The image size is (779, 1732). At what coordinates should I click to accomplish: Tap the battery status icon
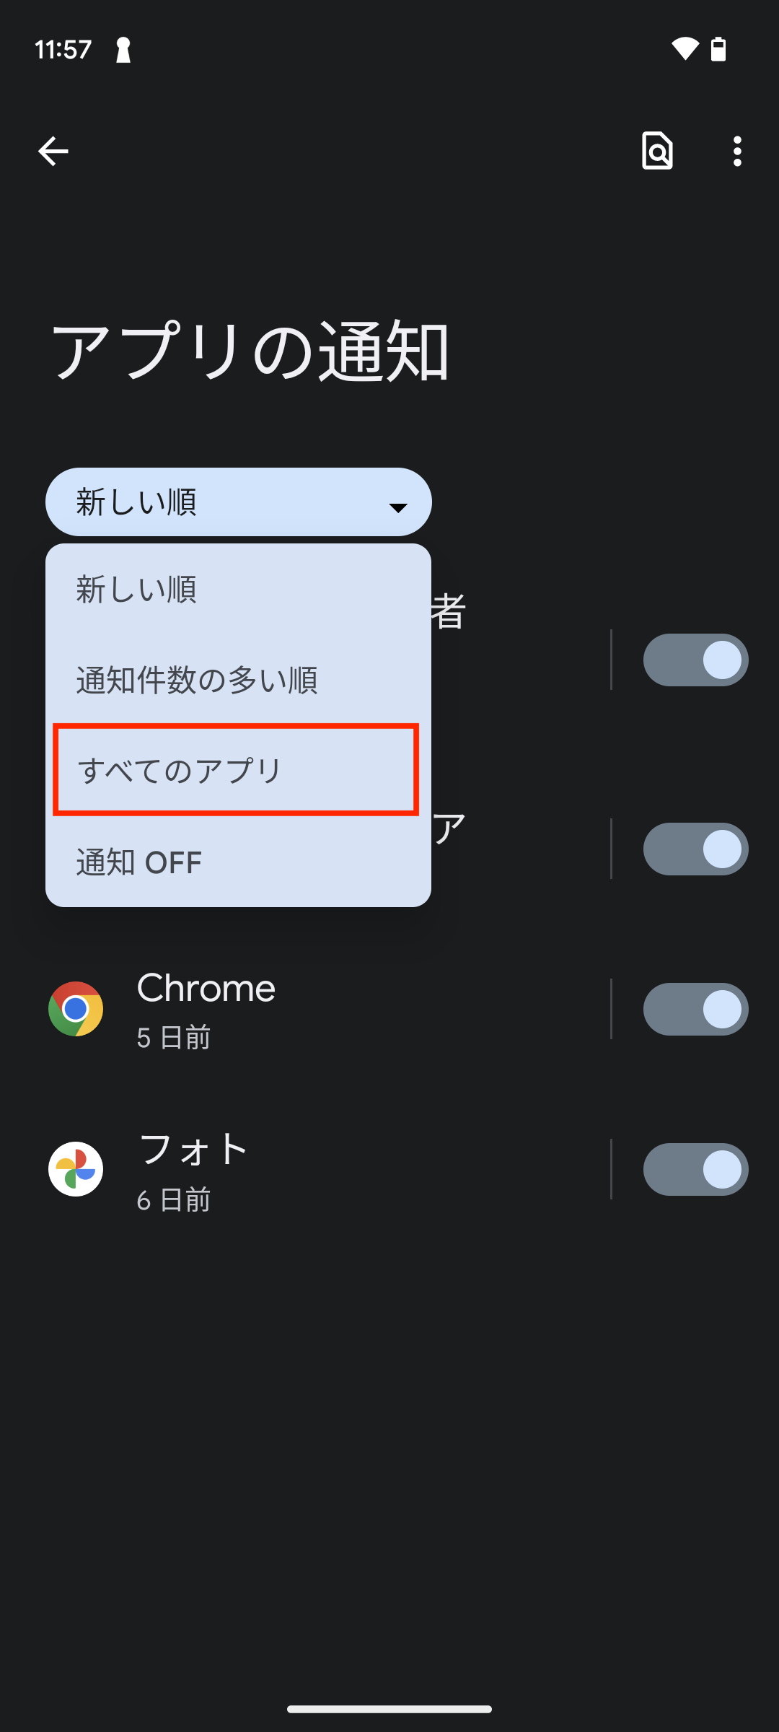point(718,49)
